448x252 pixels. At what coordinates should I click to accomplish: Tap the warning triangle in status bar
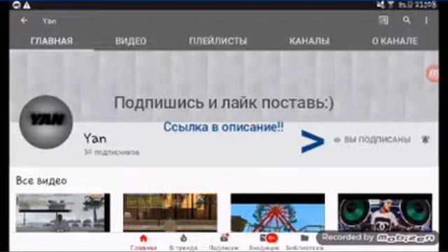point(27,5)
